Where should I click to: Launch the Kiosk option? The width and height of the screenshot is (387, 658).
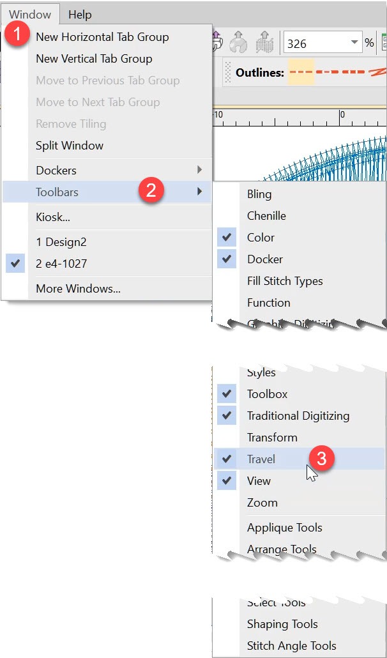tap(53, 217)
